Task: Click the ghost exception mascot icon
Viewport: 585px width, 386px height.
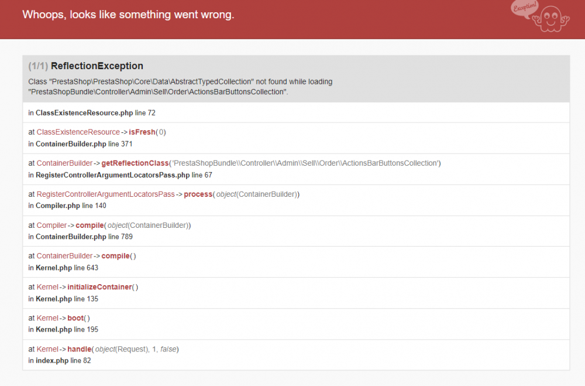Action: coord(550,19)
